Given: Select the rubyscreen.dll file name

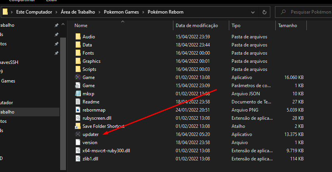Looking at the screenshot, I should click(97, 118).
